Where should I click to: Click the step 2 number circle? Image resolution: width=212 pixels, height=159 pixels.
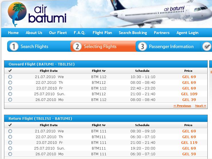(77, 46)
